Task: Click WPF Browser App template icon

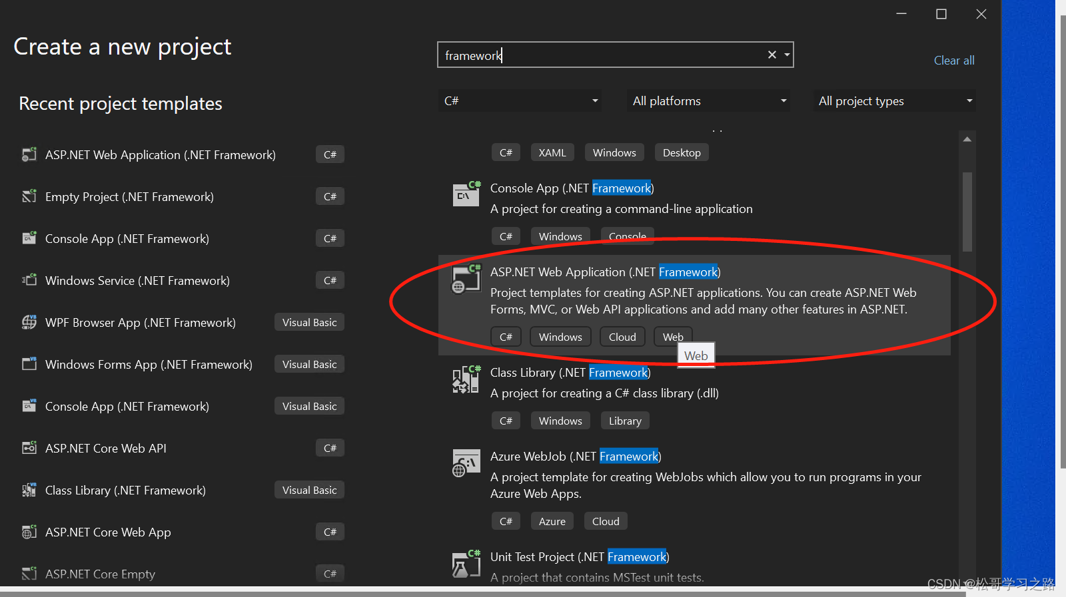Action: point(29,322)
